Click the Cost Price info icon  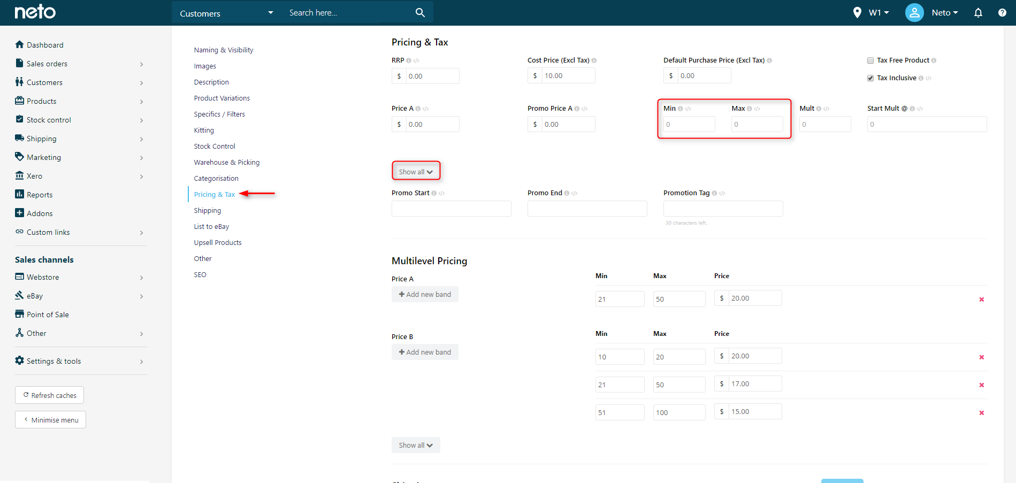tap(594, 60)
